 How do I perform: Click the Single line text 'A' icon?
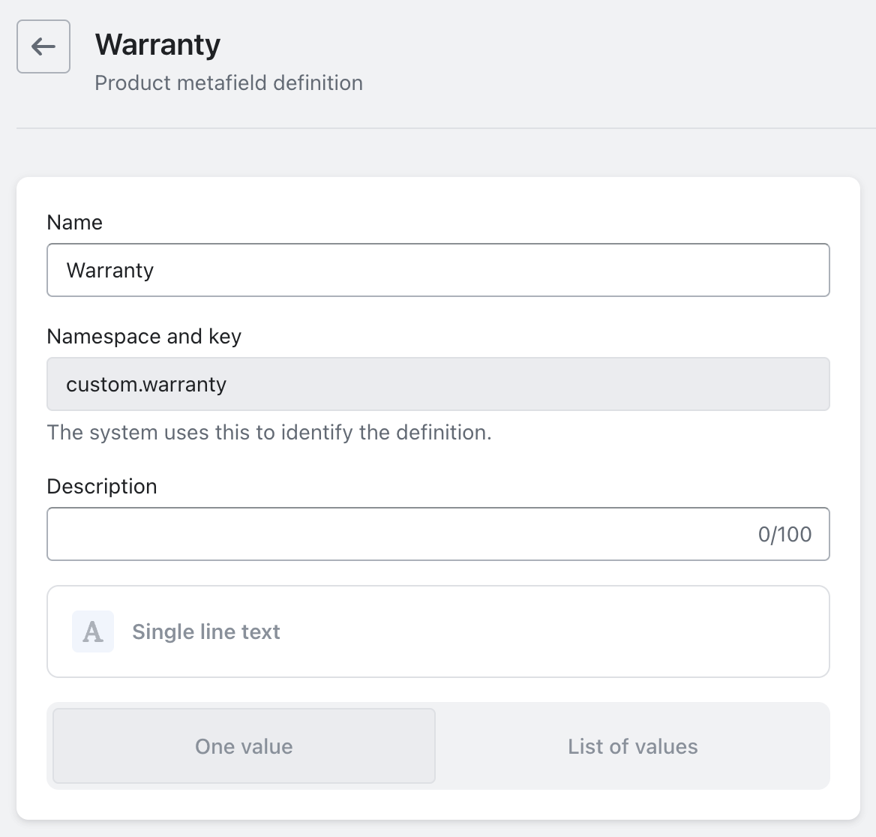(93, 631)
